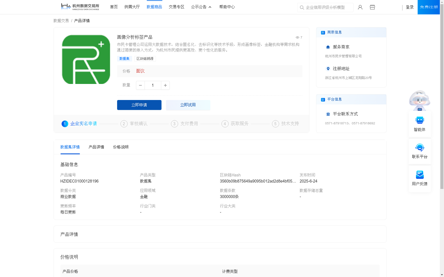Open 帮助中心 navigation item
The image size is (444, 277).
[x=227, y=7]
